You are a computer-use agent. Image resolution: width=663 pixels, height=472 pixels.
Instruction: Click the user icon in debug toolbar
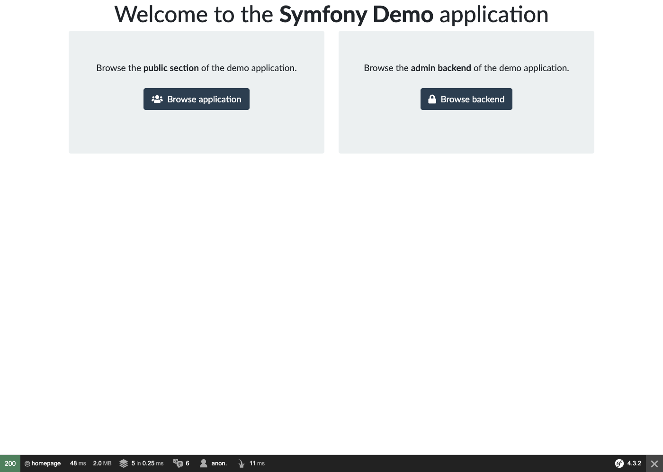point(204,463)
